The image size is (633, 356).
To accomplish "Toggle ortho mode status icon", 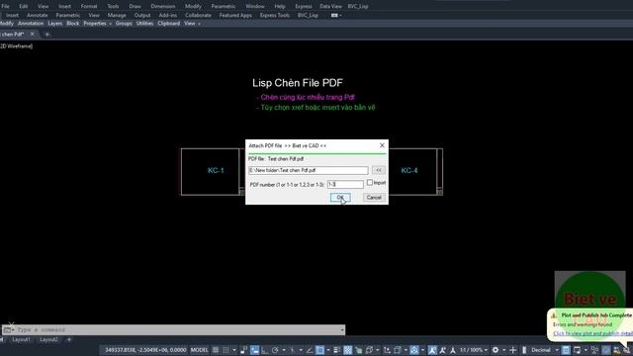I will 264,350.
